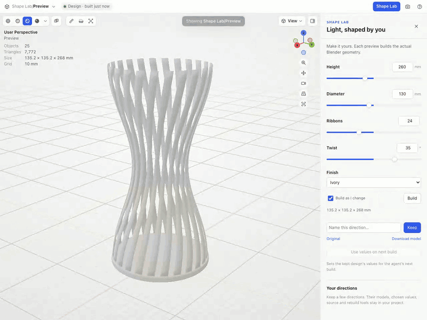
Task: Switch to solid shading mode
Action: [18, 21]
